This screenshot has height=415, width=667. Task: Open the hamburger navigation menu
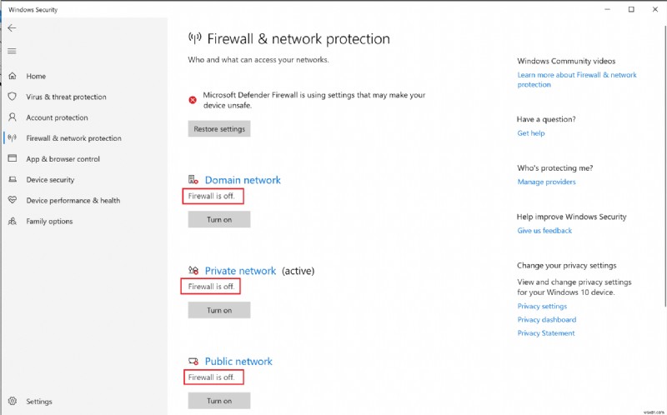12,51
